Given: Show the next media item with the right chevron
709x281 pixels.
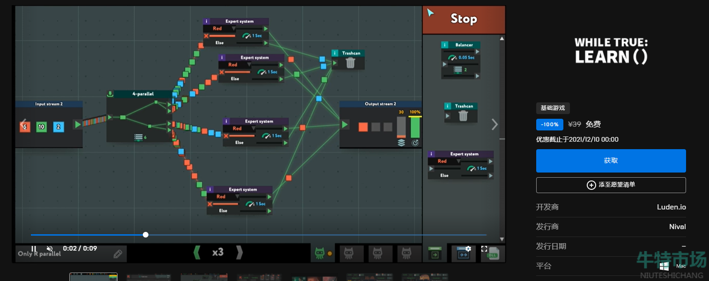Looking at the screenshot, I should click(x=495, y=124).
